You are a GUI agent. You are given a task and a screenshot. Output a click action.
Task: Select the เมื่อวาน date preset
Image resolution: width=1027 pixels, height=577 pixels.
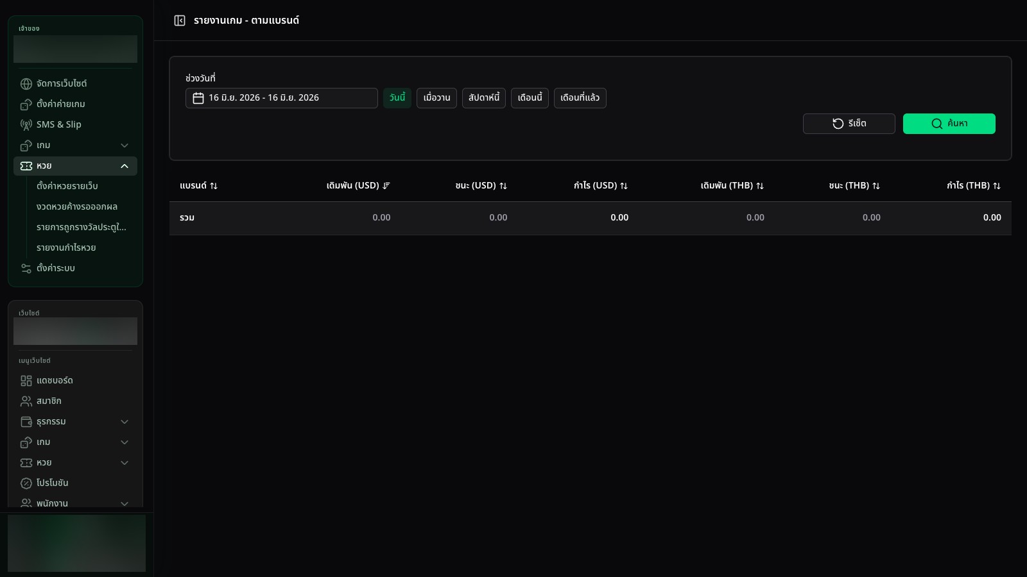[x=436, y=98]
